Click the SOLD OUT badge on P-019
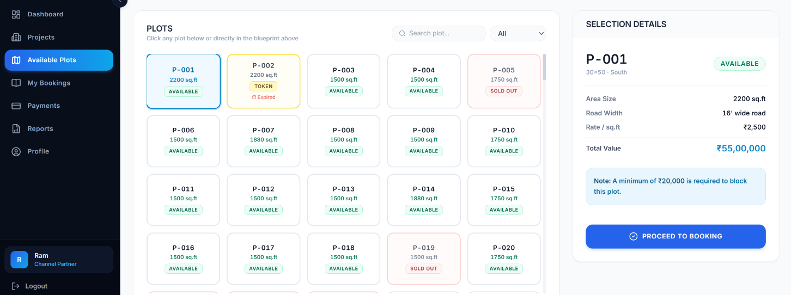This screenshot has height=295, width=791. pos(424,268)
